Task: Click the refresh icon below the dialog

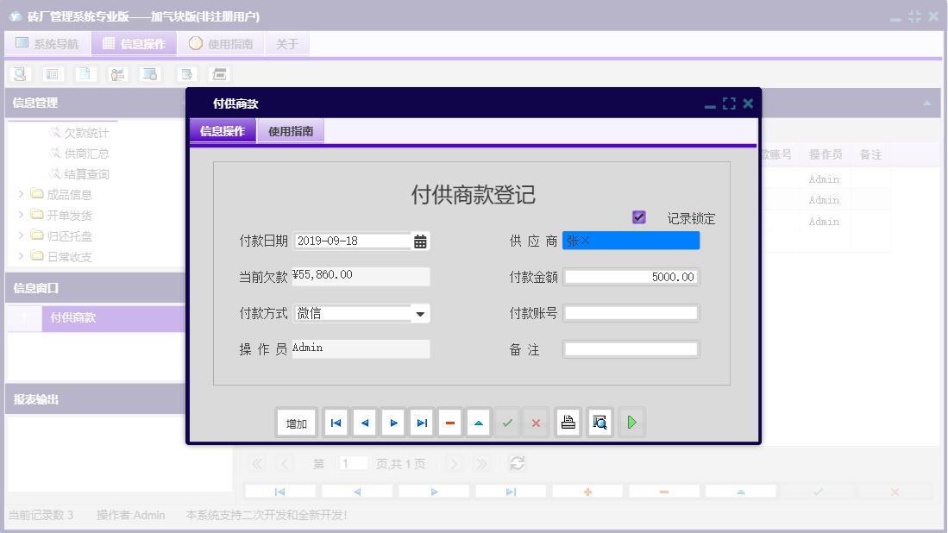Action: (517, 463)
